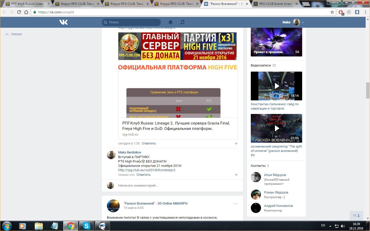
Task: Click the VK logo home icon
Action: point(63,22)
